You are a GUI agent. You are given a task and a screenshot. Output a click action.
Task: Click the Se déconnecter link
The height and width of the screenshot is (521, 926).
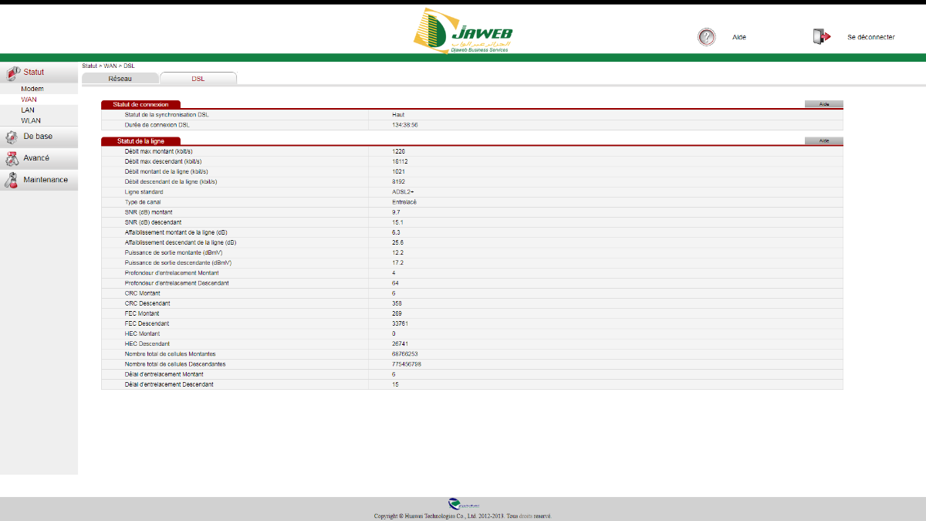click(870, 37)
